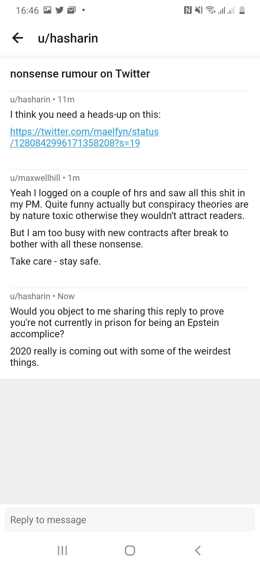Tap the Twitter bird notification icon
This screenshot has height=565, width=260.
pyautogui.click(x=59, y=10)
